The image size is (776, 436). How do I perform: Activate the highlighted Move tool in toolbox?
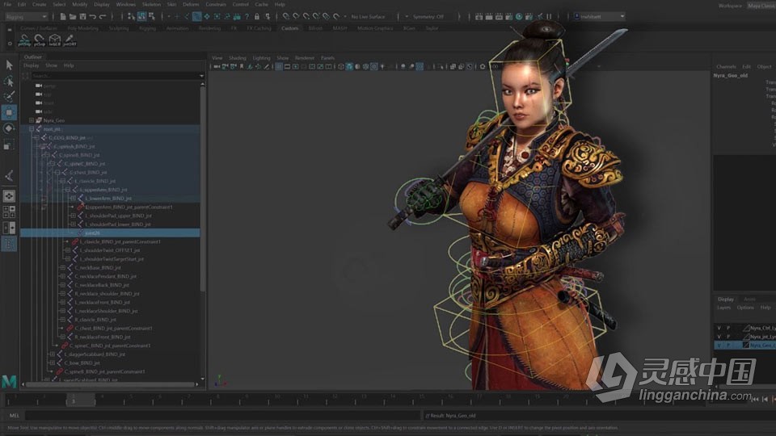pos(9,112)
